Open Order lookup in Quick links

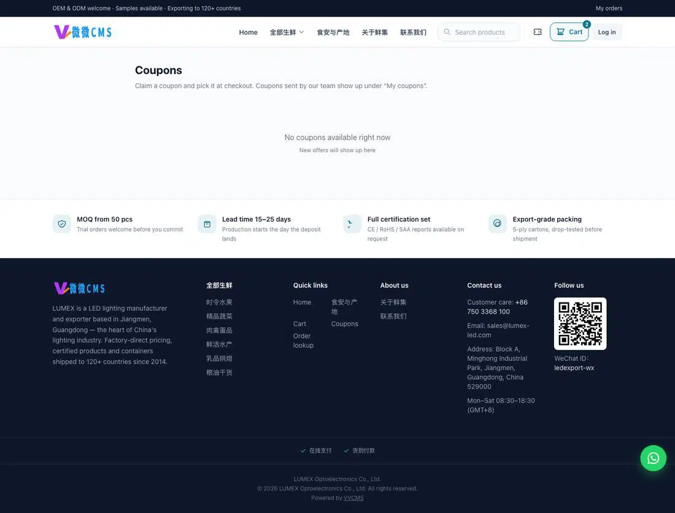[x=304, y=341]
